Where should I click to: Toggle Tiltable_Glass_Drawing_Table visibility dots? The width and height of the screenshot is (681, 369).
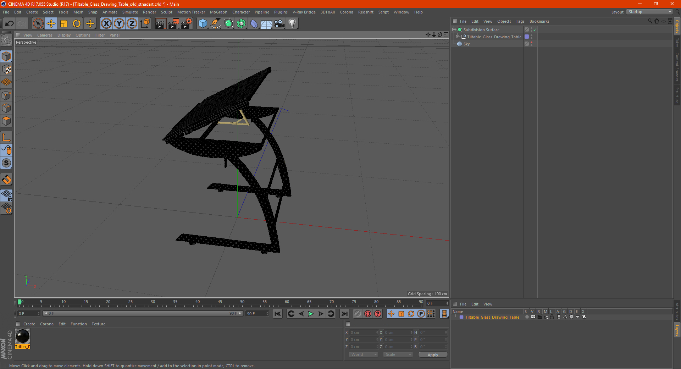click(x=531, y=37)
